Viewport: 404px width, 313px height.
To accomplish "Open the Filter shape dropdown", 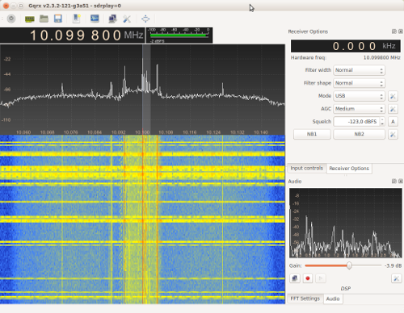I will [359, 83].
